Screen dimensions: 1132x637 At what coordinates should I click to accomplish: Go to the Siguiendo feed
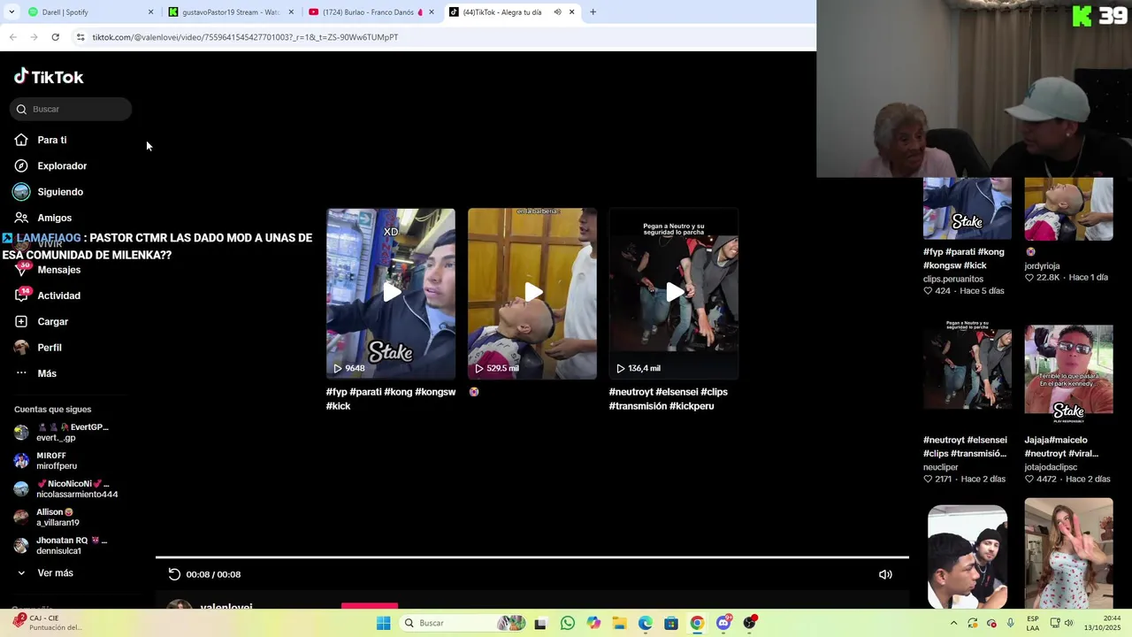49,192
